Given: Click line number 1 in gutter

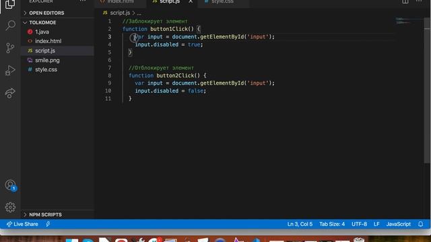Looking at the screenshot, I should tap(109, 22).
